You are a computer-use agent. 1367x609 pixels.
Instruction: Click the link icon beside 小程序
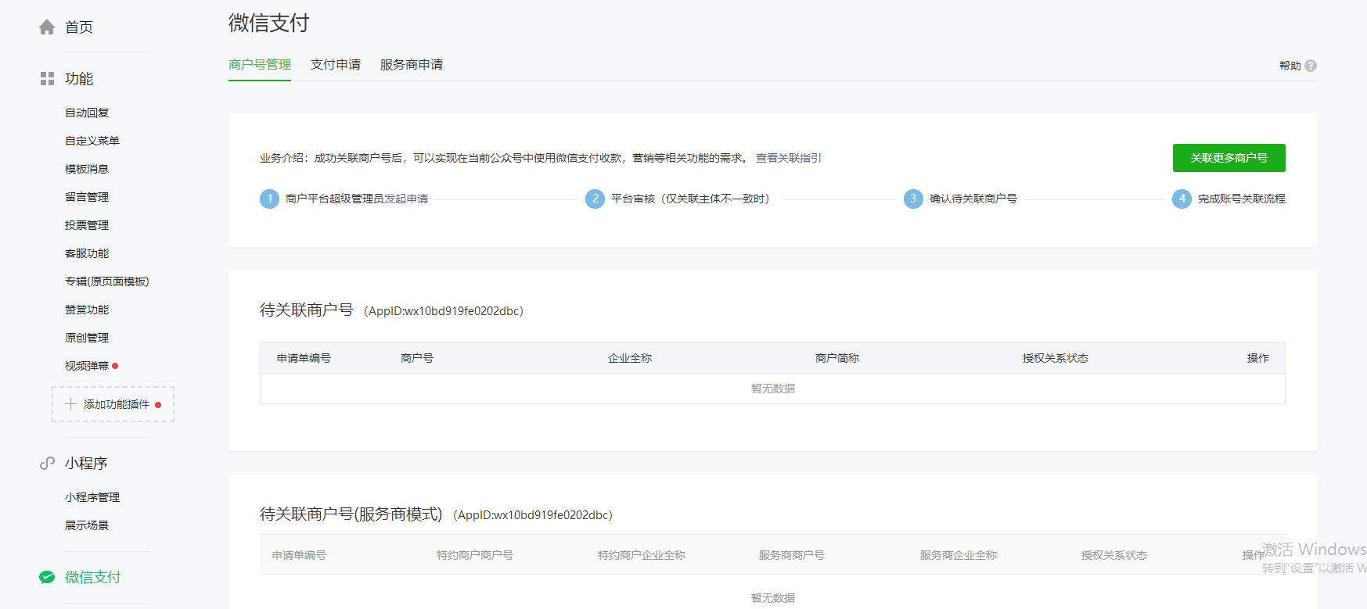(47, 464)
